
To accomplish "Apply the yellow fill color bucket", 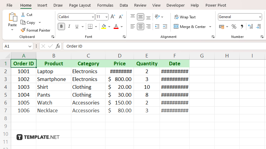I will pos(104,26).
